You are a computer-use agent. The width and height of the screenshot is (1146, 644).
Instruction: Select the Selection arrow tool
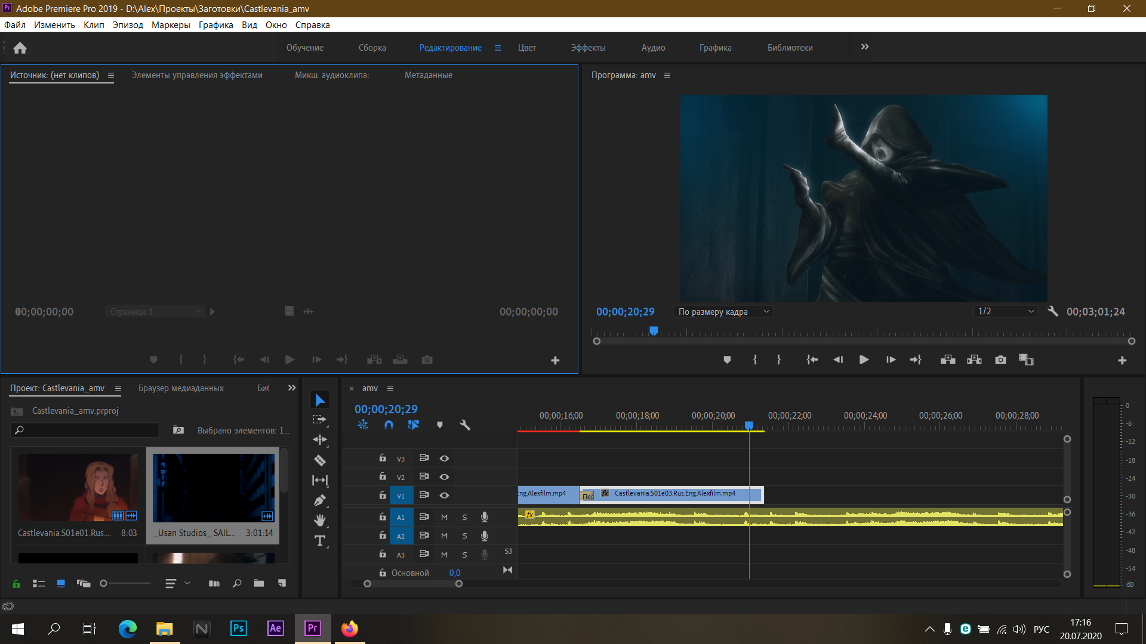[x=320, y=400]
